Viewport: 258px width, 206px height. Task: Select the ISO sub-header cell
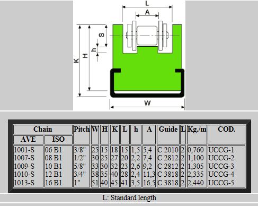[x=58, y=140]
